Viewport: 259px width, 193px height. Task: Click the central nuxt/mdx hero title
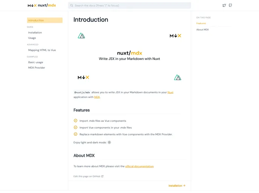129,53
